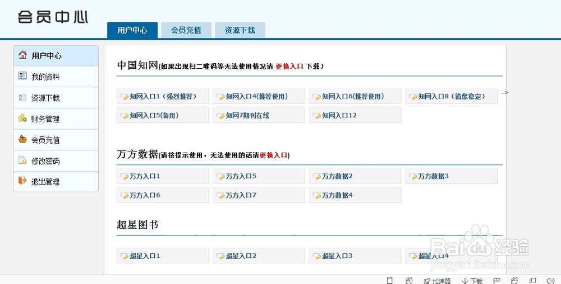Image resolution: width=561 pixels, height=284 pixels.
Task: Select 退出管理 in the sidebar
Action: click(56, 181)
